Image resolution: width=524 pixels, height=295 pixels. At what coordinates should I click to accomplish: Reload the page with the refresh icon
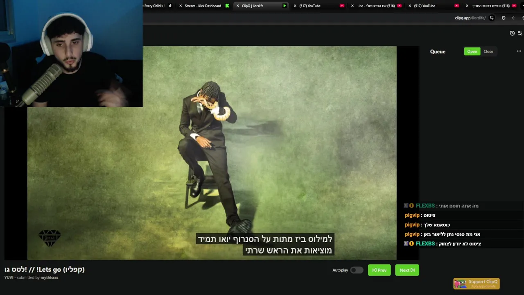click(504, 18)
